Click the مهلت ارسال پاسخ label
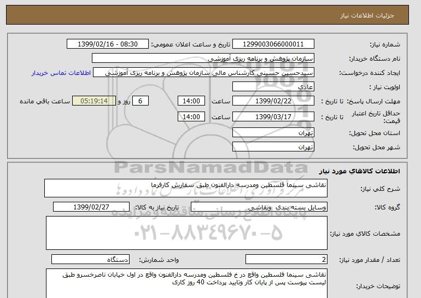 coord(373,101)
